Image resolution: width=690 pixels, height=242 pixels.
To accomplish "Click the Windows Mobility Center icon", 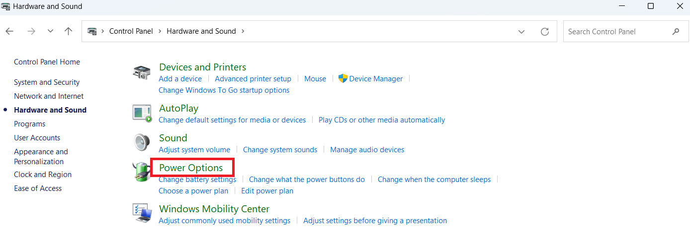I will (x=142, y=213).
